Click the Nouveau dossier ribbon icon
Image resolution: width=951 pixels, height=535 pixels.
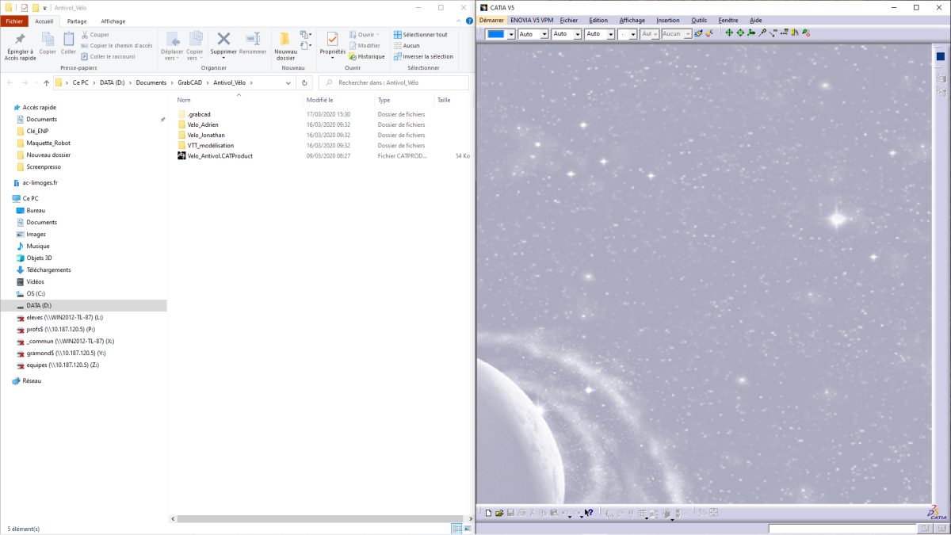tap(285, 39)
